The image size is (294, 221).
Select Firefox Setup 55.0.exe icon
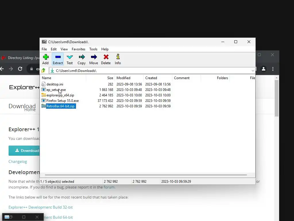click(x=44, y=100)
